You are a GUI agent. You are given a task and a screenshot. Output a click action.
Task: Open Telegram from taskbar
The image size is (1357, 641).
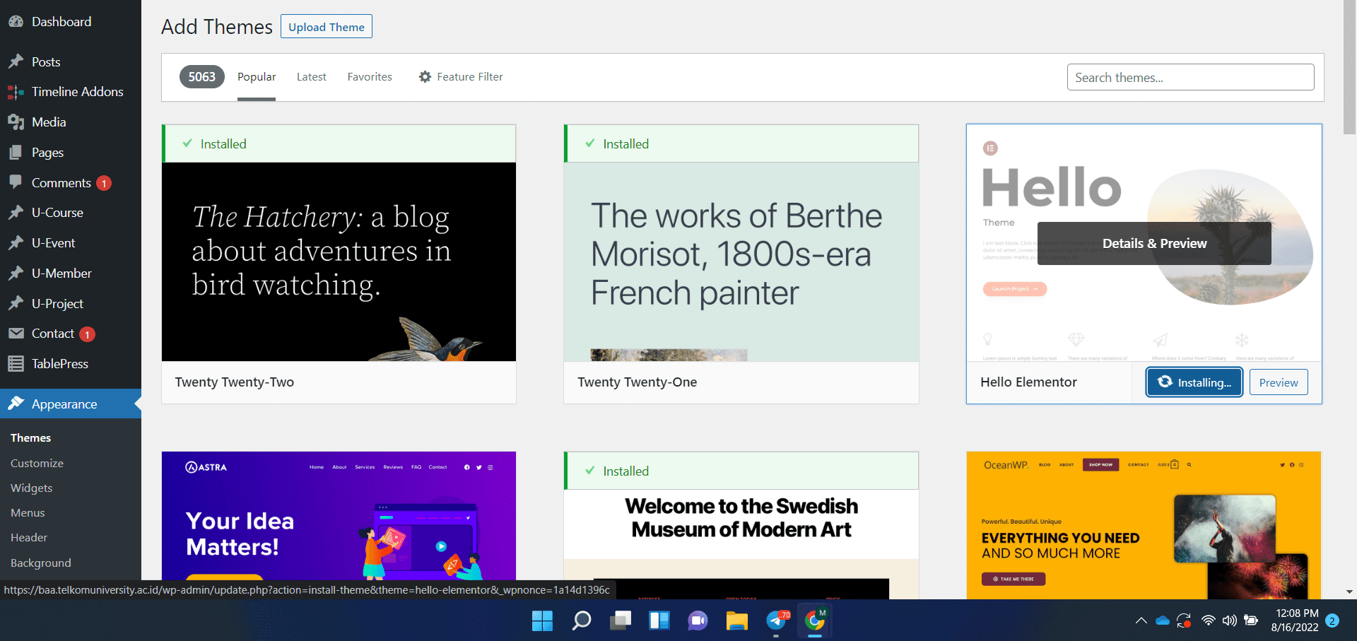(777, 621)
